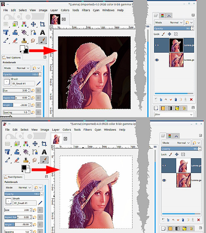Reset brush size in white-background window
Viewport: 206px width, 233px height.
(x=35, y=210)
